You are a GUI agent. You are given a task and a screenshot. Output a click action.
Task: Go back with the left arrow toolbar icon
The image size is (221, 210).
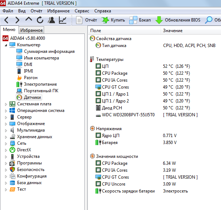coord(6,20)
